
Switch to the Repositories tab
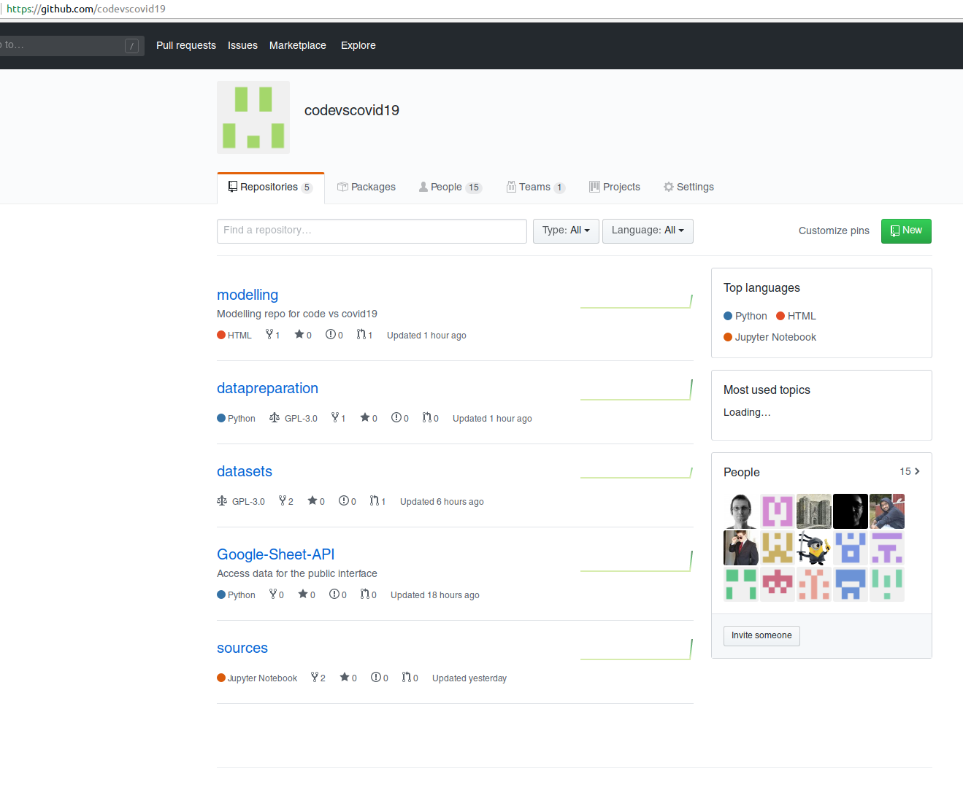[x=271, y=187]
